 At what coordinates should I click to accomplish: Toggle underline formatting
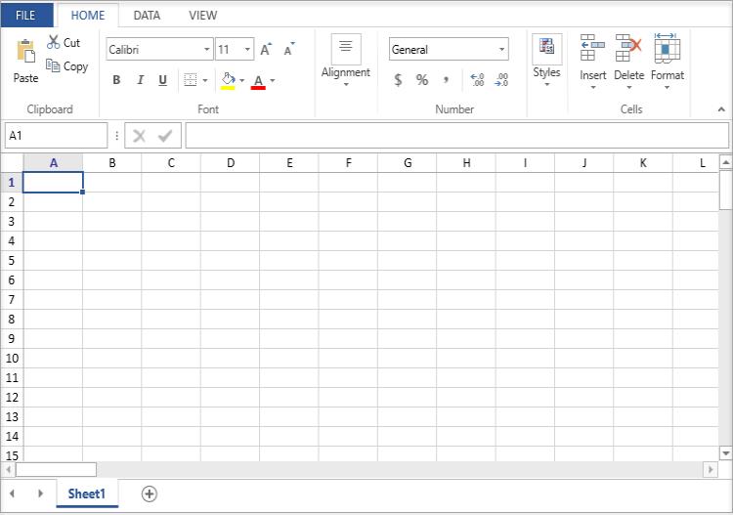click(162, 80)
